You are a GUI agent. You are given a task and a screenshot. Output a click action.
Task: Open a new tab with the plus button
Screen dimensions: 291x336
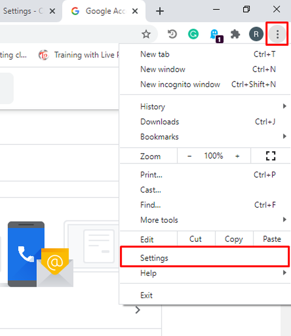(160, 11)
